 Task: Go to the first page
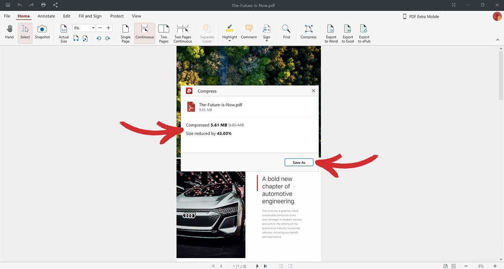pos(213,266)
